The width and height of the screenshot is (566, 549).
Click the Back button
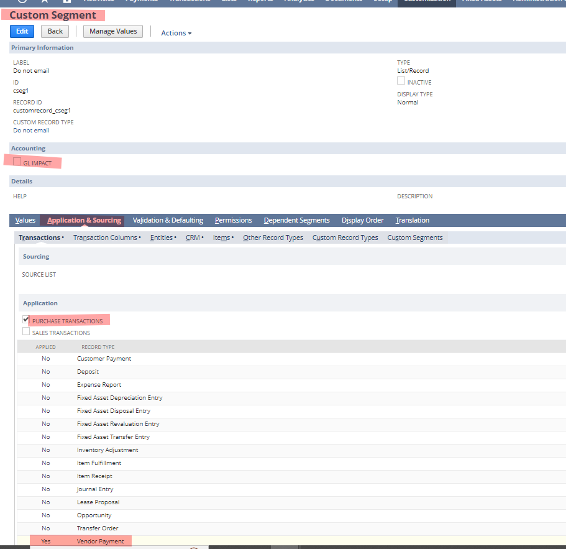[x=55, y=31]
